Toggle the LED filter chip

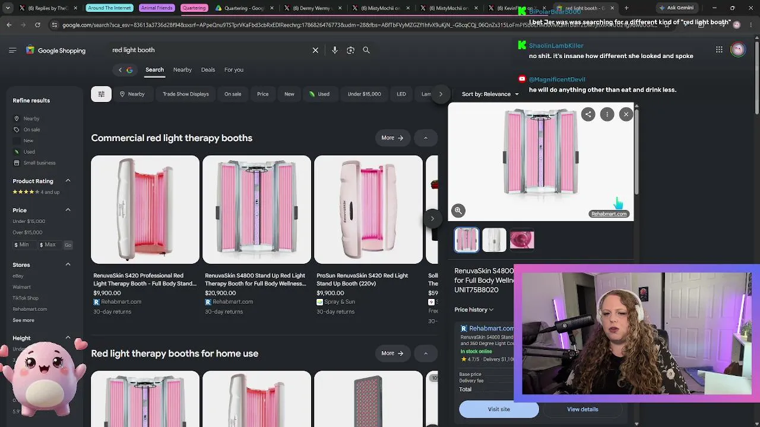coord(401,94)
